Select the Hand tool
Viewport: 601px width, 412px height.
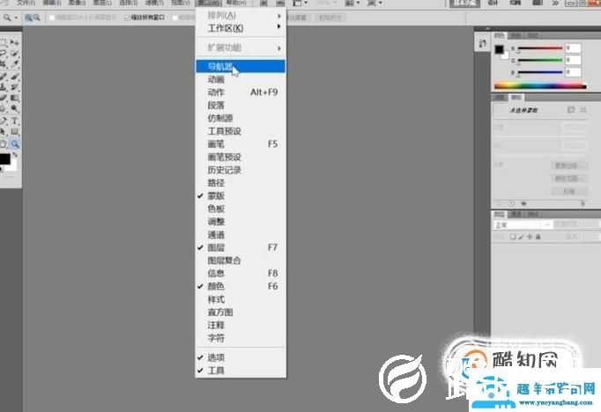click(3, 144)
